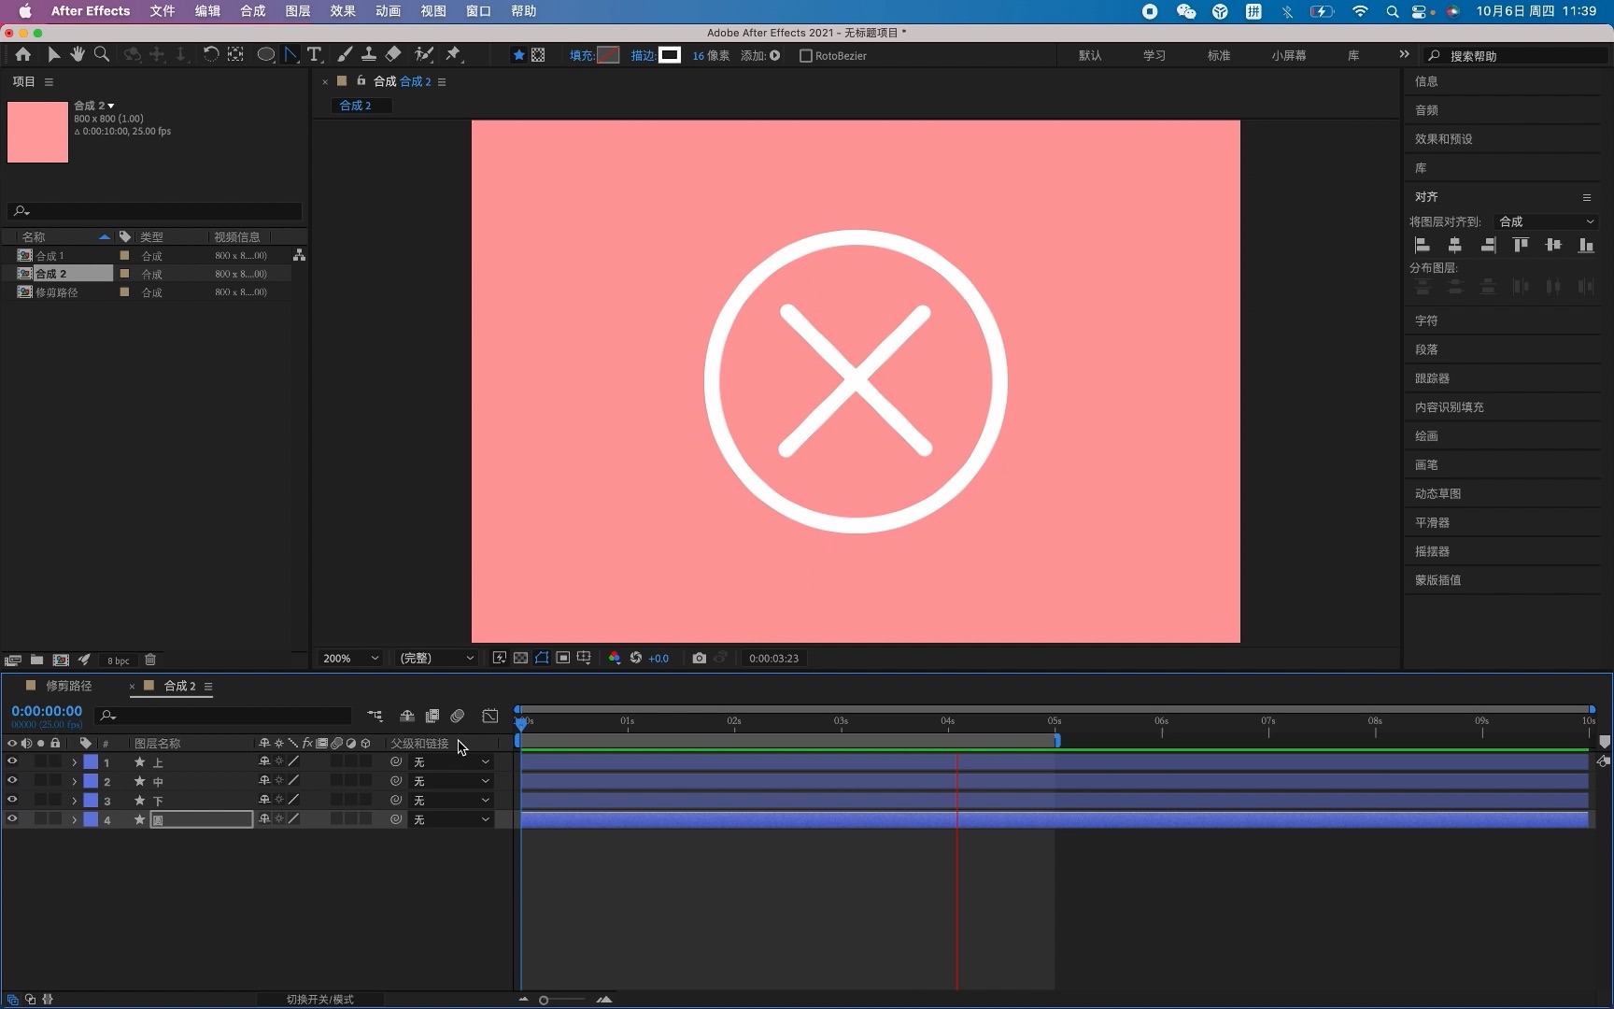The width and height of the screenshot is (1614, 1009).
Task: Toggle hide shy layers switch in timeline
Action: [407, 716]
